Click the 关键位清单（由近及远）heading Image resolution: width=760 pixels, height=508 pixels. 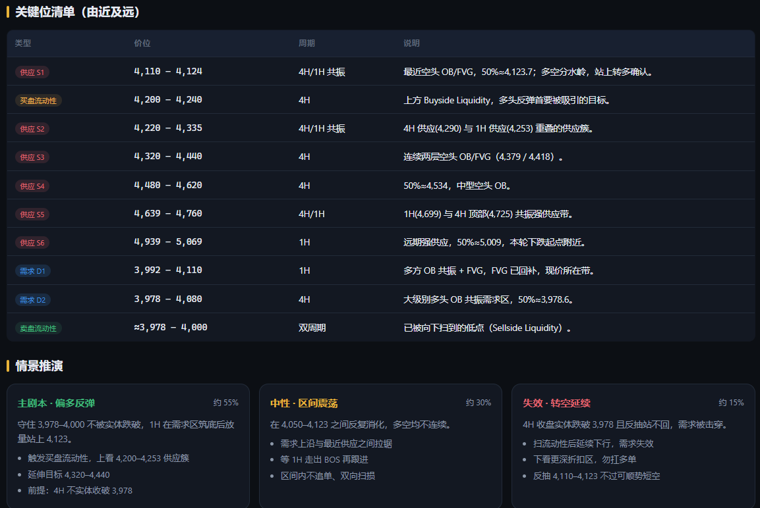[78, 12]
